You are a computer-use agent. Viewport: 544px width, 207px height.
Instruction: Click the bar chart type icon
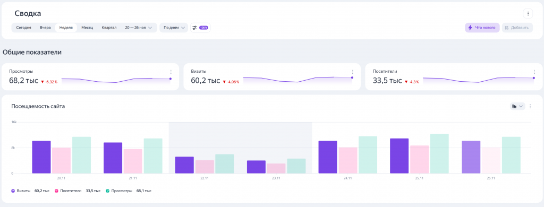pyautogui.click(x=514, y=107)
